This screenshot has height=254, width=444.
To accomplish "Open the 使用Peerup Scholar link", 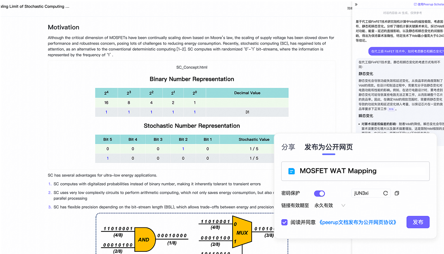I will point(429,4).
